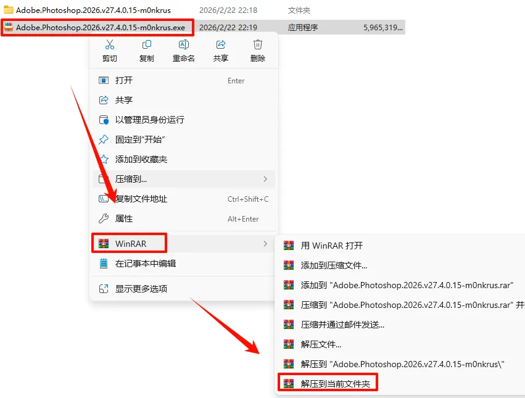Select the Adobe.Photoshop.2026 exe file

pos(202,28)
